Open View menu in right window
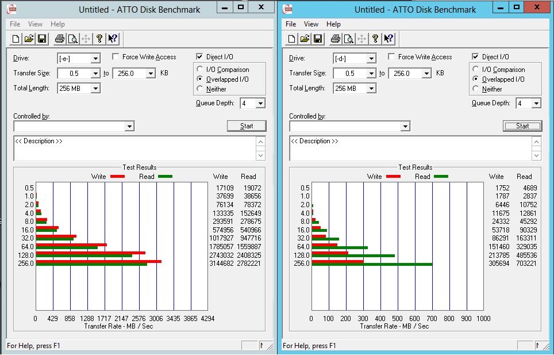The width and height of the screenshot is (554, 355). tap(311, 24)
